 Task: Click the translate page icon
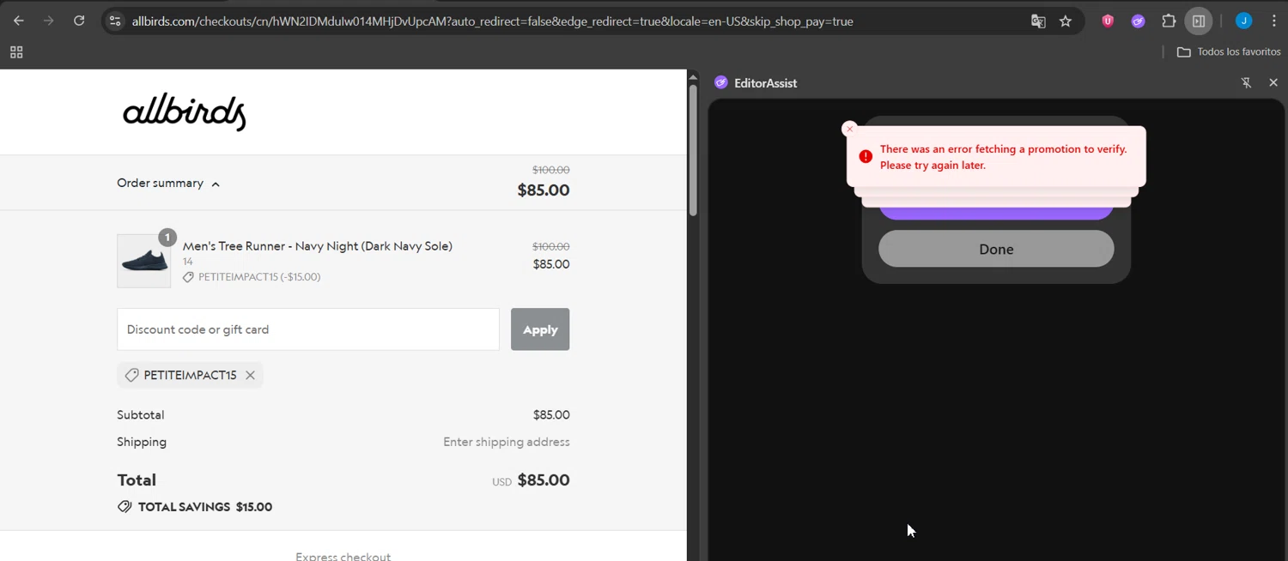click(x=1038, y=21)
